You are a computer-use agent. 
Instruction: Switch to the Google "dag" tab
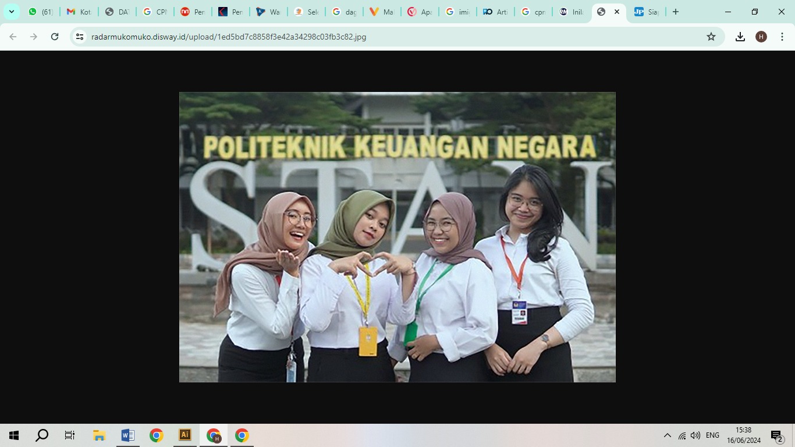pyautogui.click(x=345, y=12)
